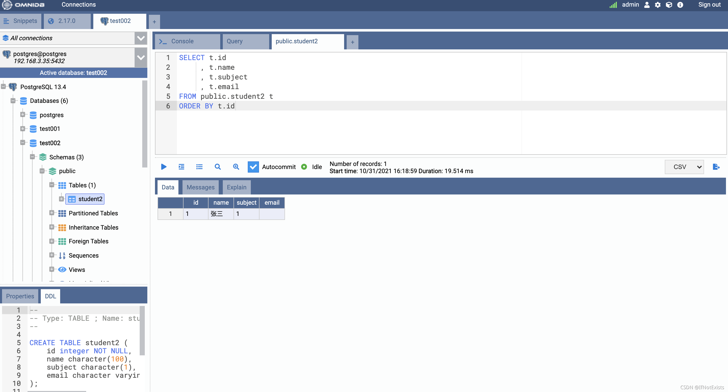Click the tree panel vertical scrollbar

coord(145,124)
